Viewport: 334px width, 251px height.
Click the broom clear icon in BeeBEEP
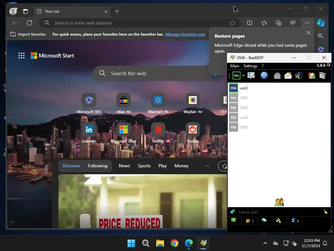tap(326, 212)
